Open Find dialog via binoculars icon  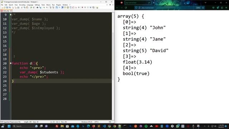37,8
